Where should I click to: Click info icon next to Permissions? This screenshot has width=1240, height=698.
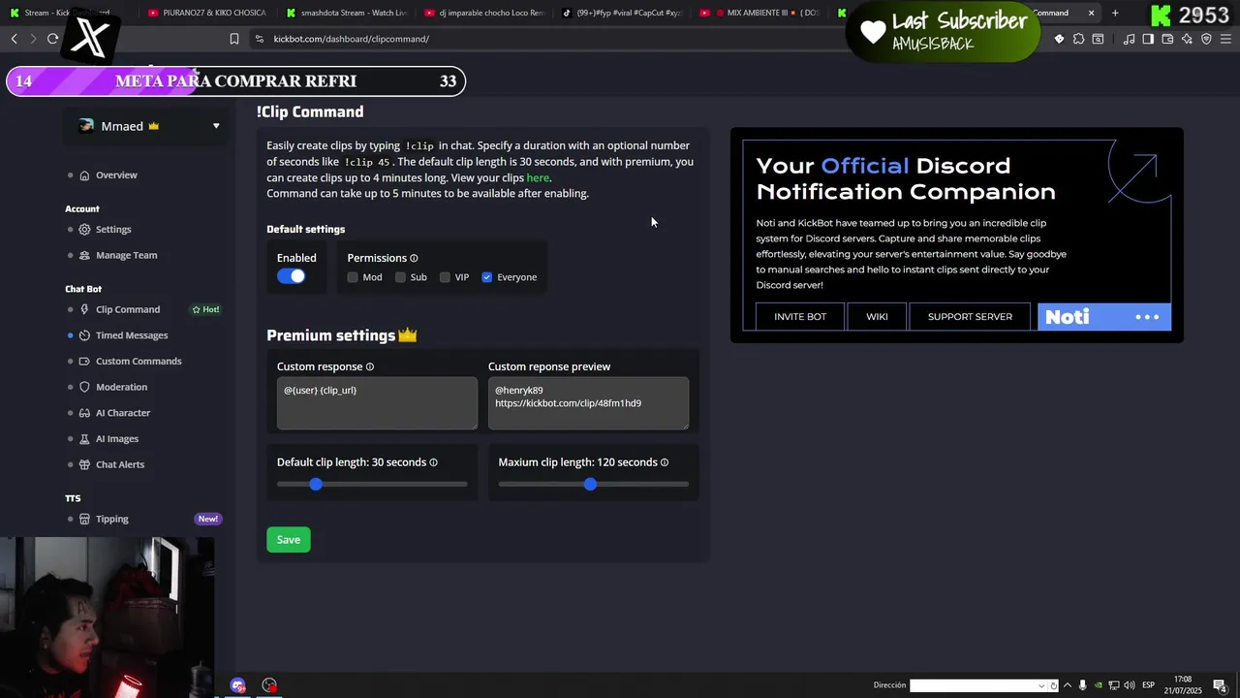coord(414,259)
